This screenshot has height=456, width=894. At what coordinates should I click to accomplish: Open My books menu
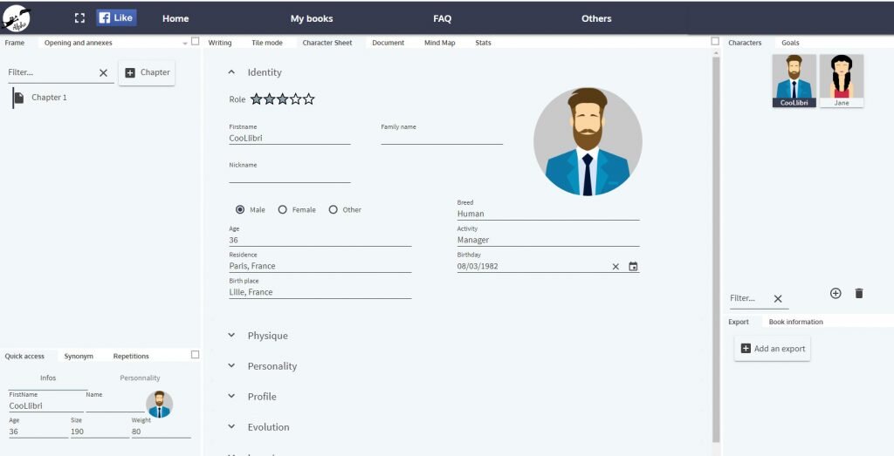pos(312,19)
